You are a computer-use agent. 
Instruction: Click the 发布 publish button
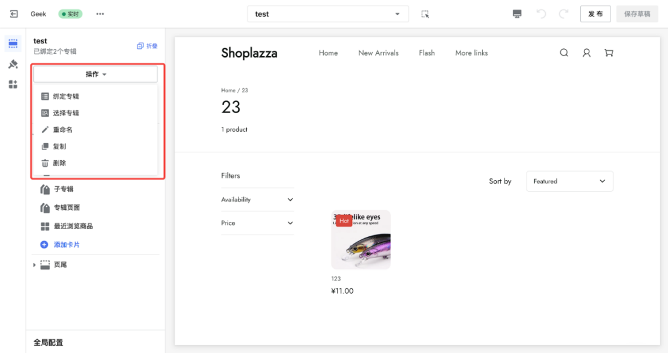pos(595,14)
